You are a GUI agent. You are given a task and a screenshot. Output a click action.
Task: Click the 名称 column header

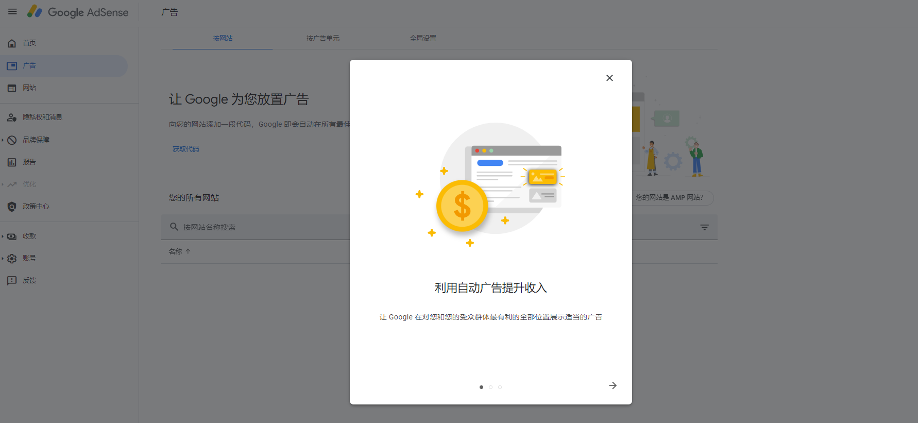click(x=175, y=251)
